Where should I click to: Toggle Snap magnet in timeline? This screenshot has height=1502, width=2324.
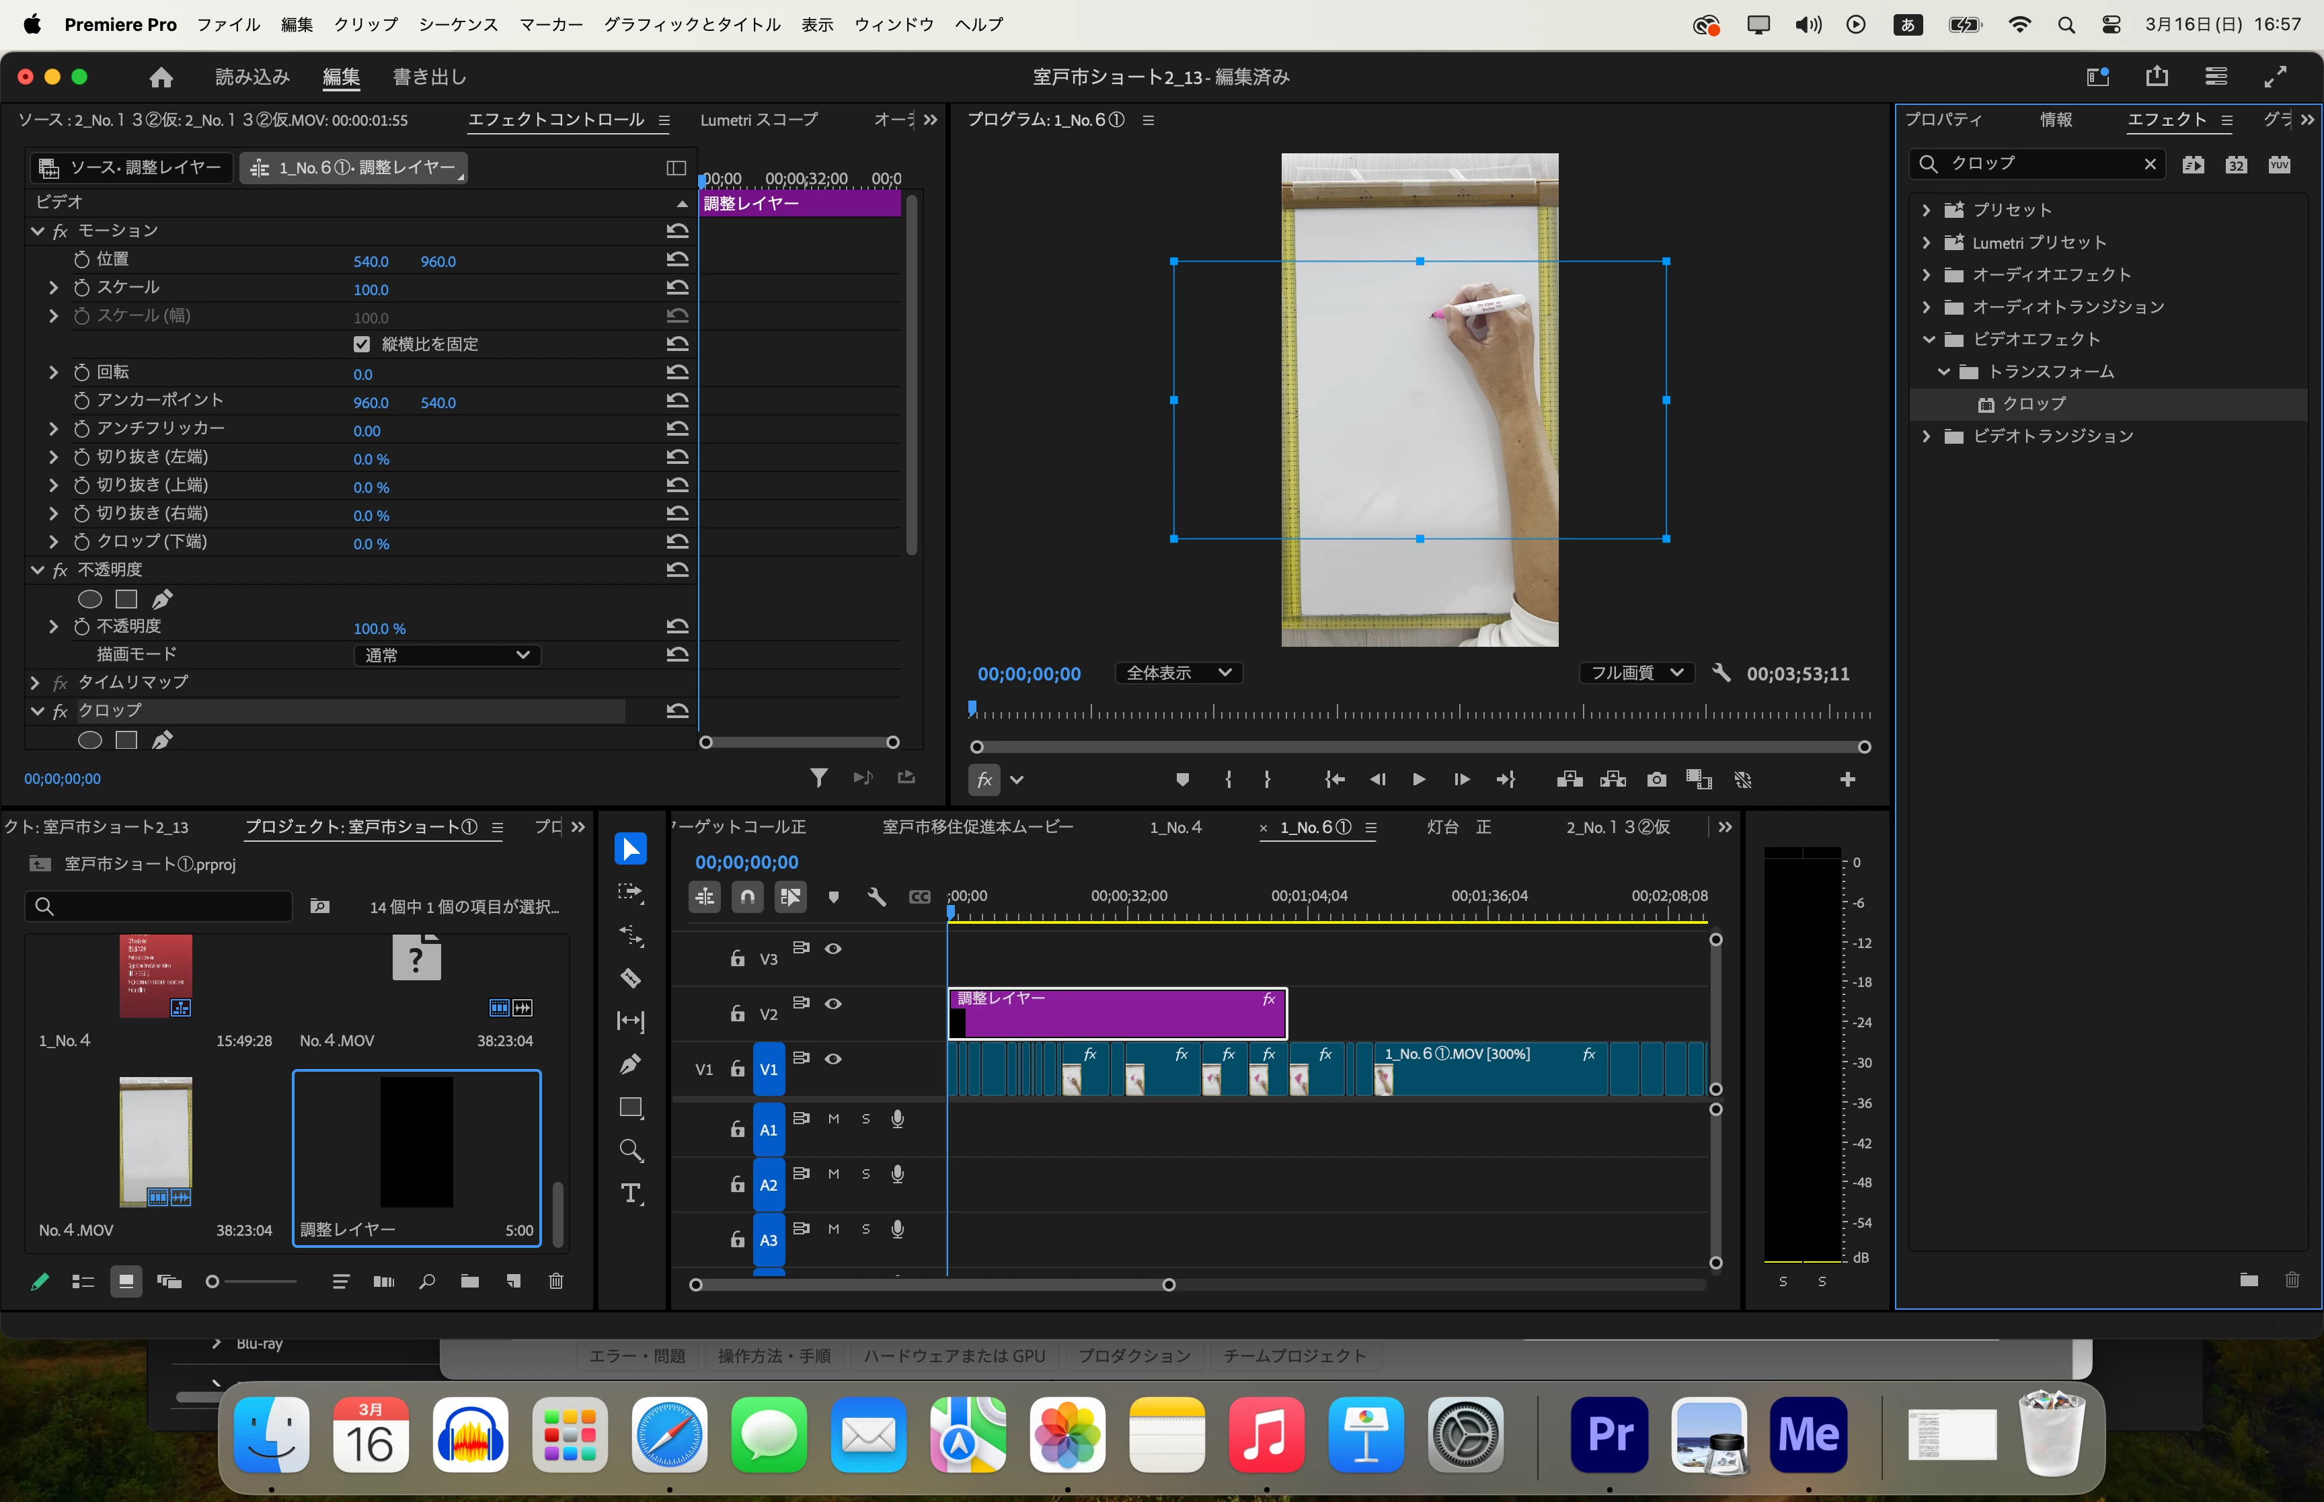(747, 896)
